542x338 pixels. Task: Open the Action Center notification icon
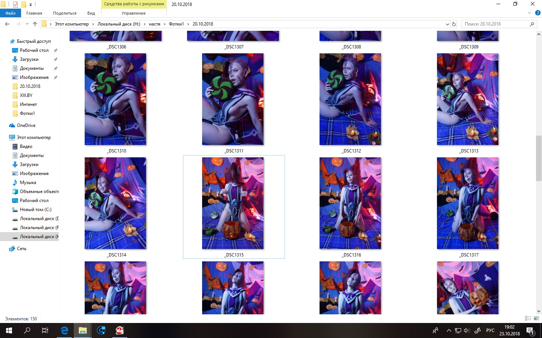pyautogui.click(x=530, y=331)
